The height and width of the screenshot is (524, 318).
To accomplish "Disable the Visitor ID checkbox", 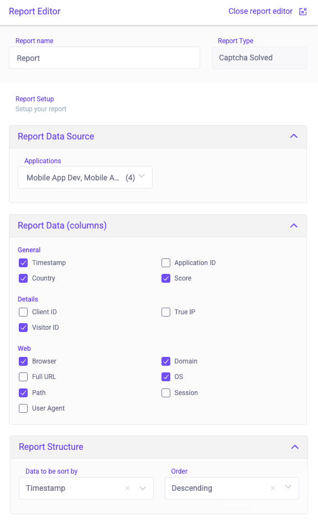I will click(23, 328).
